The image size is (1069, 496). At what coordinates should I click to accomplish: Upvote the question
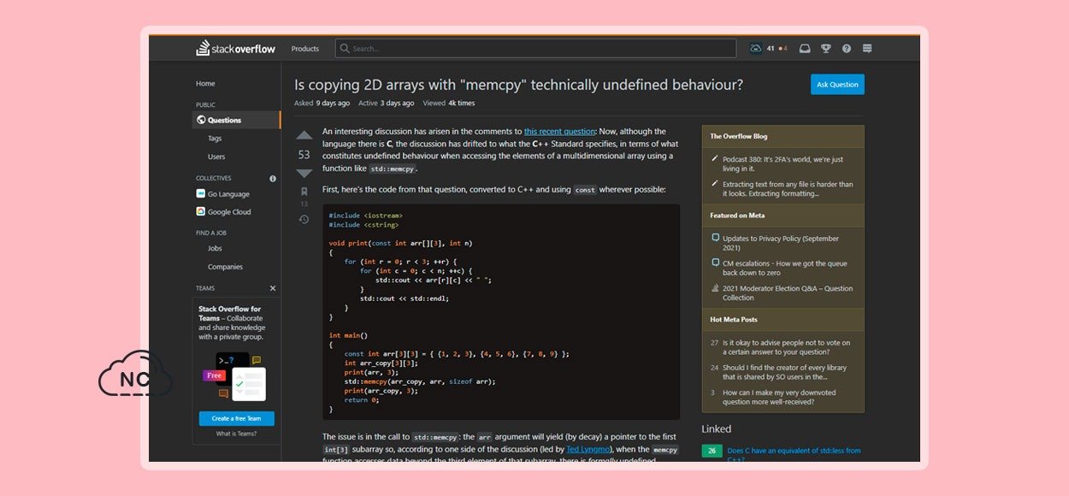pyautogui.click(x=304, y=135)
